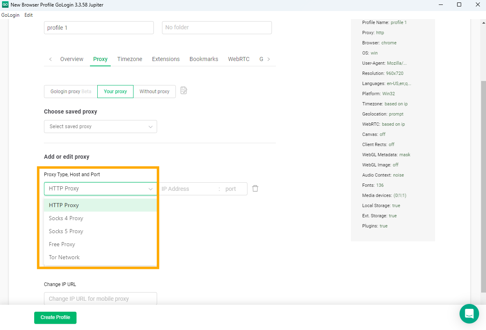Click the Fonts 136 summary row
The height and width of the screenshot is (330, 486).
coord(373,185)
